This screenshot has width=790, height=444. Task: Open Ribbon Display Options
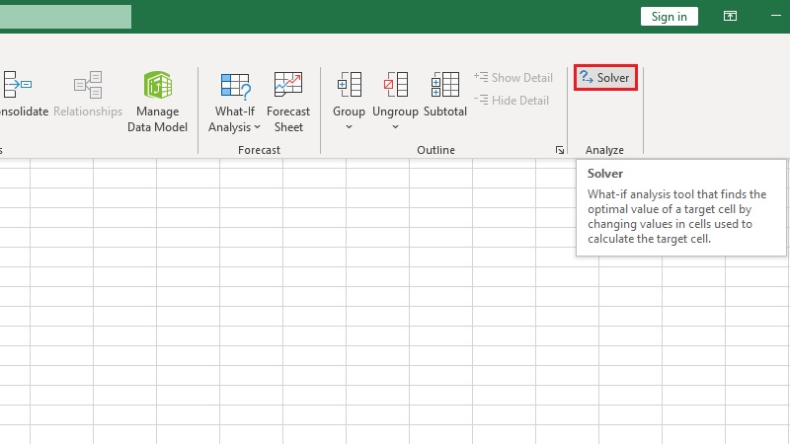click(x=730, y=16)
